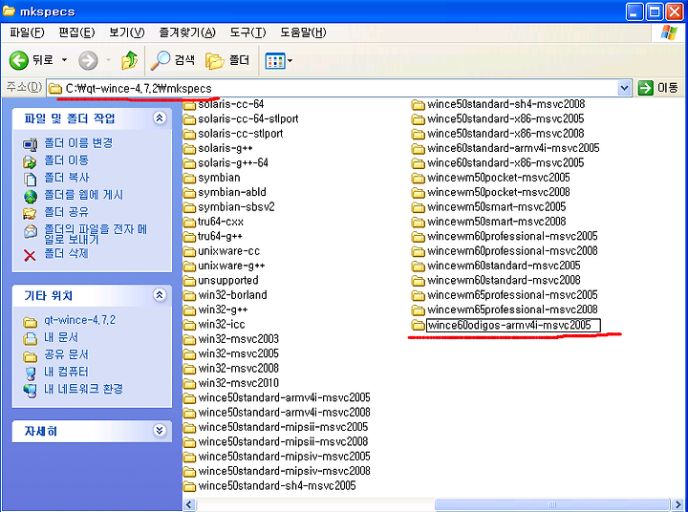Screen dimensions: 688x512
Task: Toggle the Folders (폴더) pane button
Action: point(227,60)
